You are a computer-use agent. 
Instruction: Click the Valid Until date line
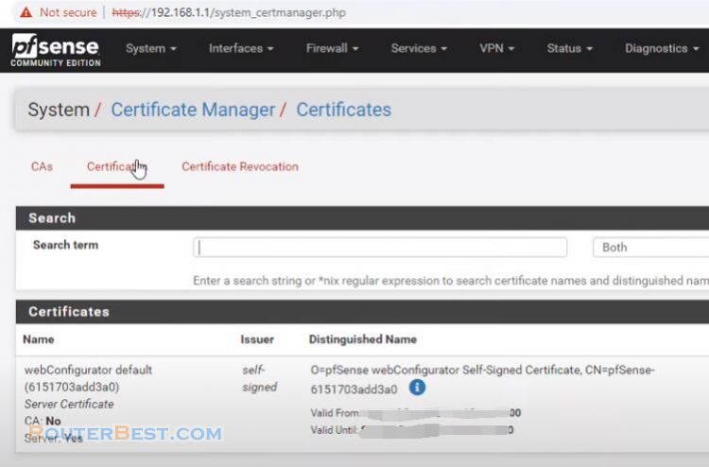click(x=412, y=430)
